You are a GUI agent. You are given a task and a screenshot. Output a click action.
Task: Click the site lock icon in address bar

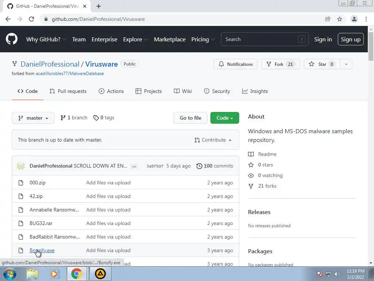46,19
